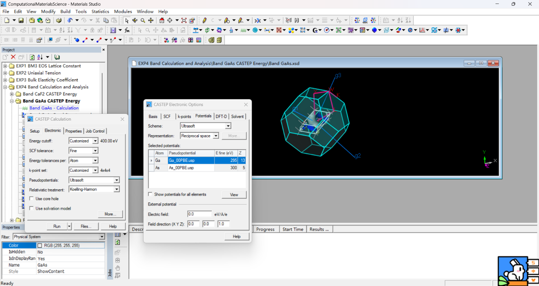Click the Reset View home icon
The width and height of the screenshot is (539, 286).
coord(162,21)
